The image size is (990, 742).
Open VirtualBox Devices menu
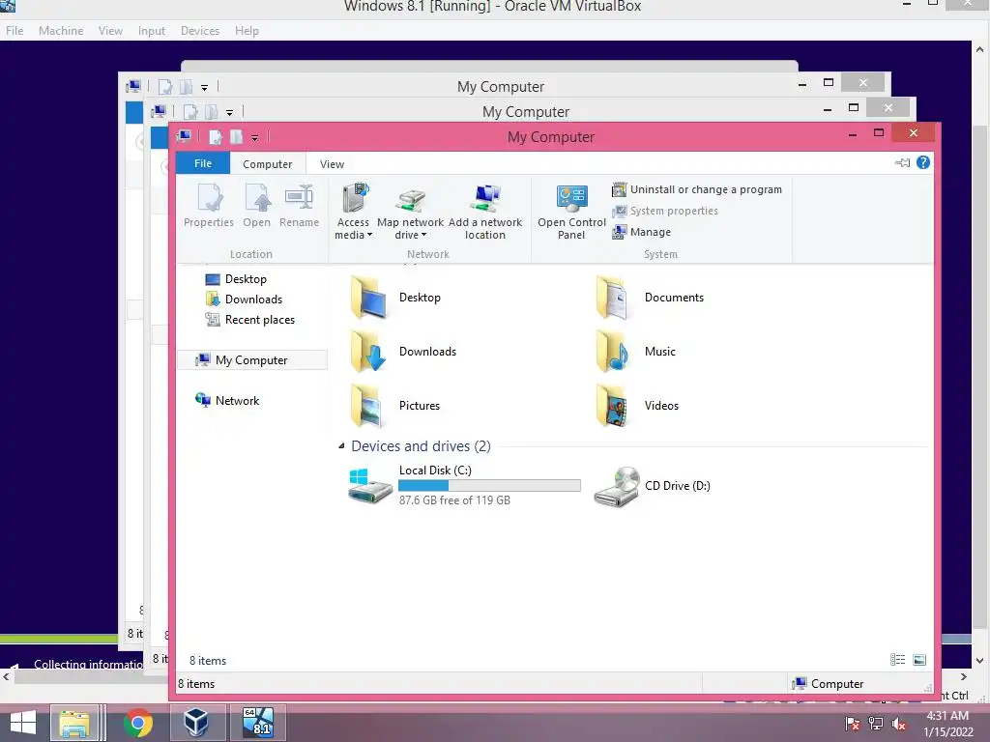[200, 30]
